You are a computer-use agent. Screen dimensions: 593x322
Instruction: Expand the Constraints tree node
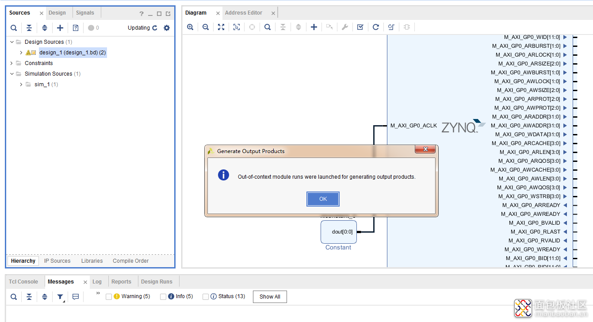(x=12, y=63)
